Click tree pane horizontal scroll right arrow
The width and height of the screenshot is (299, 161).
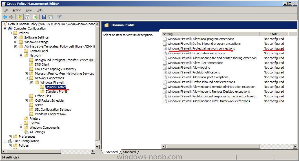tap(93, 151)
